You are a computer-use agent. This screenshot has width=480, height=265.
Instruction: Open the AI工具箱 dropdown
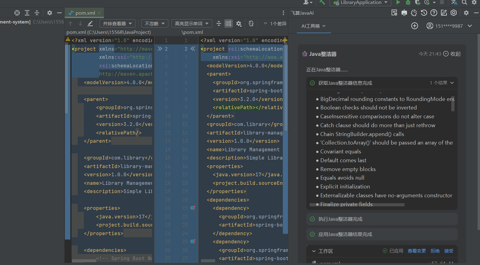[313, 26]
